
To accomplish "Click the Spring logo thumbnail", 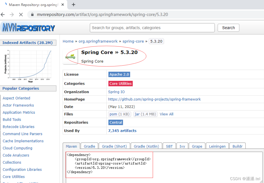I will tap(70, 57).
